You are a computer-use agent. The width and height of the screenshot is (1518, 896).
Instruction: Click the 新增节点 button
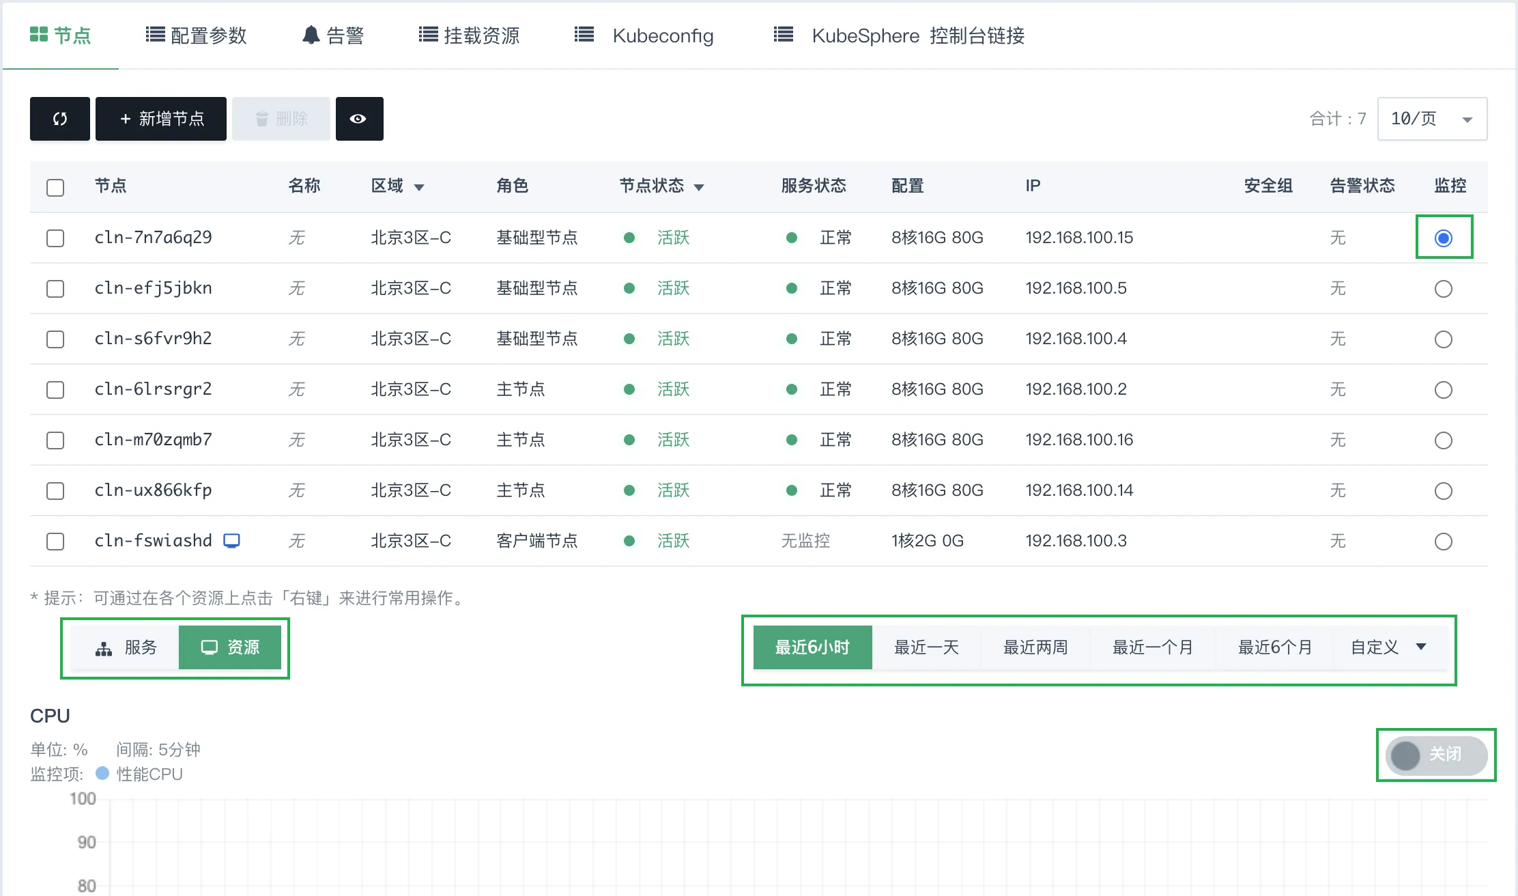(161, 119)
